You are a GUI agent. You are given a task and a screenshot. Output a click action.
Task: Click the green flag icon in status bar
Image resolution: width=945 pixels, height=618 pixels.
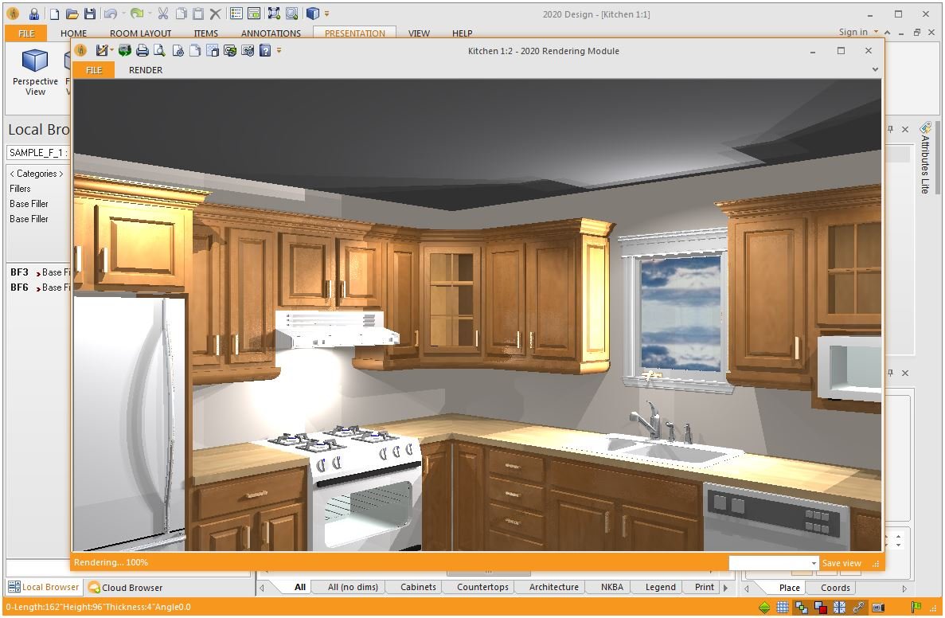[x=916, y=607]
